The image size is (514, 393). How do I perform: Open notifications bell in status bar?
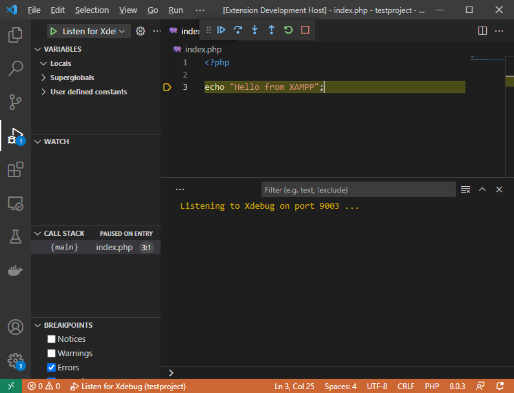(500, 386)
